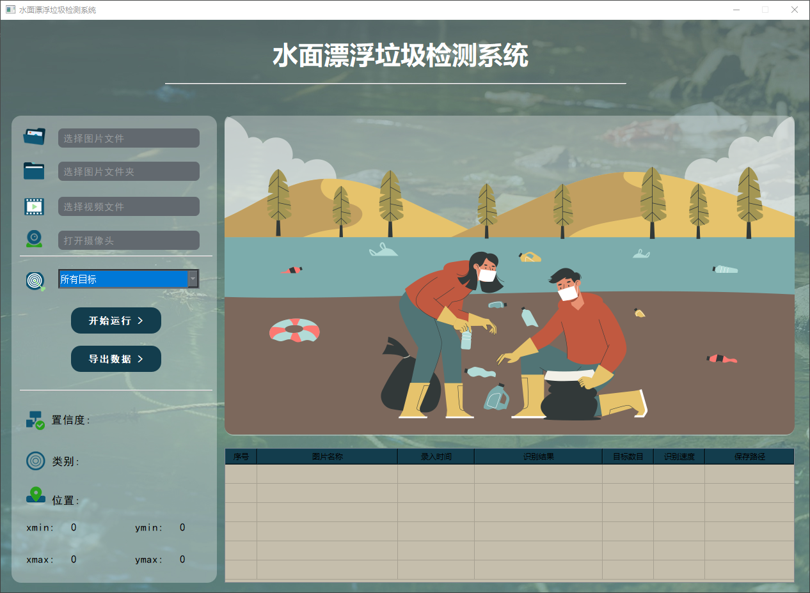Click the location pin (位置) icon
The width and height of the screenshot is (810, 593).
coord(36,495)
